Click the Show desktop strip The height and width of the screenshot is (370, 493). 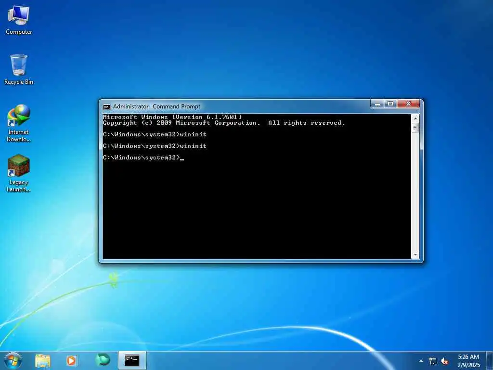coord(490,360)
